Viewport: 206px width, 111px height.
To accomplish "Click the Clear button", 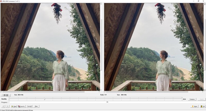I will click(36, 106).
